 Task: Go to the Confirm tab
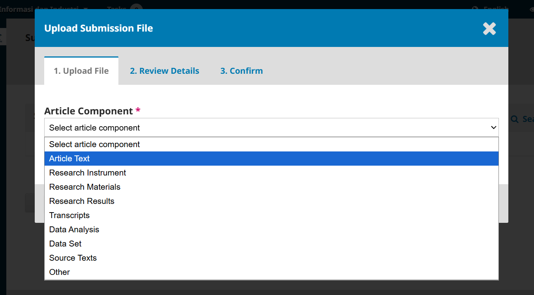tap(241, 71)
